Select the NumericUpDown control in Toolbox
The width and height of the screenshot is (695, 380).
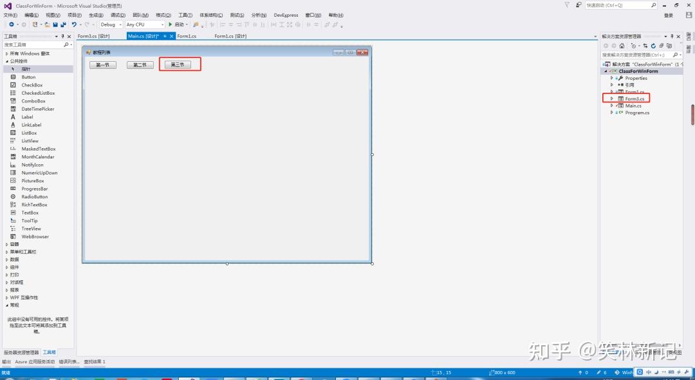click(x=38, y=173)
